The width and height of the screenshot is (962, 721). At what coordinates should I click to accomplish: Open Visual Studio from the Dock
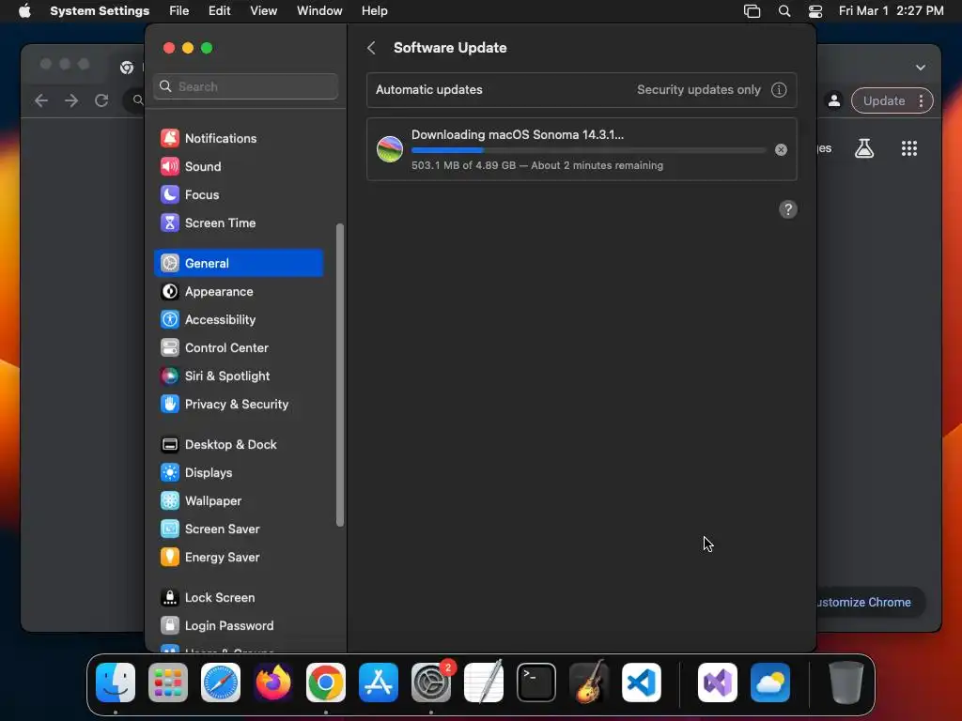tap(717, 683)
